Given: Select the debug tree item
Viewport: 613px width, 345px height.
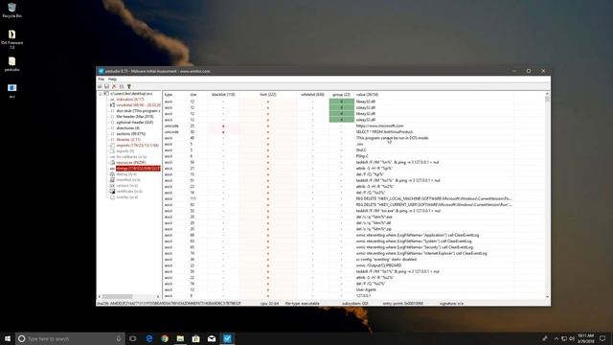Looking at the screenshot, I should [x=126, y=174].
